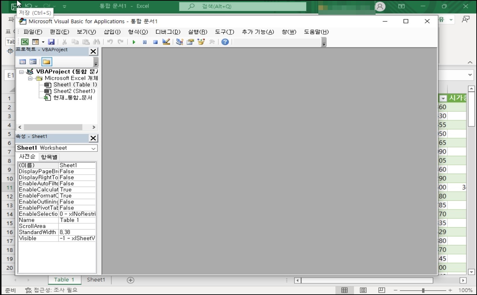Toggle Design Mode icon
The height and width of the screenshot is (295, 477).
(166, 42)
